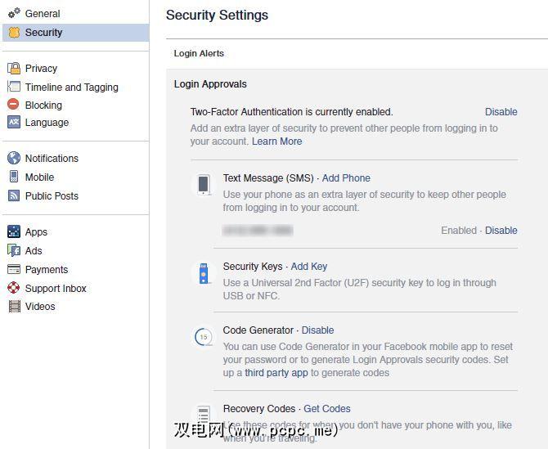548x449 pixels.
Task: Open the third party app link
Action: coord(276,373)
